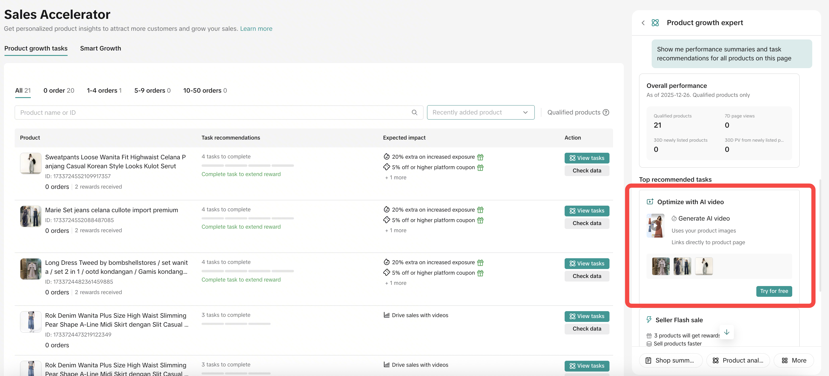
Task: Go back with the chevron arrow in expert panel
Action: [643, 23]
